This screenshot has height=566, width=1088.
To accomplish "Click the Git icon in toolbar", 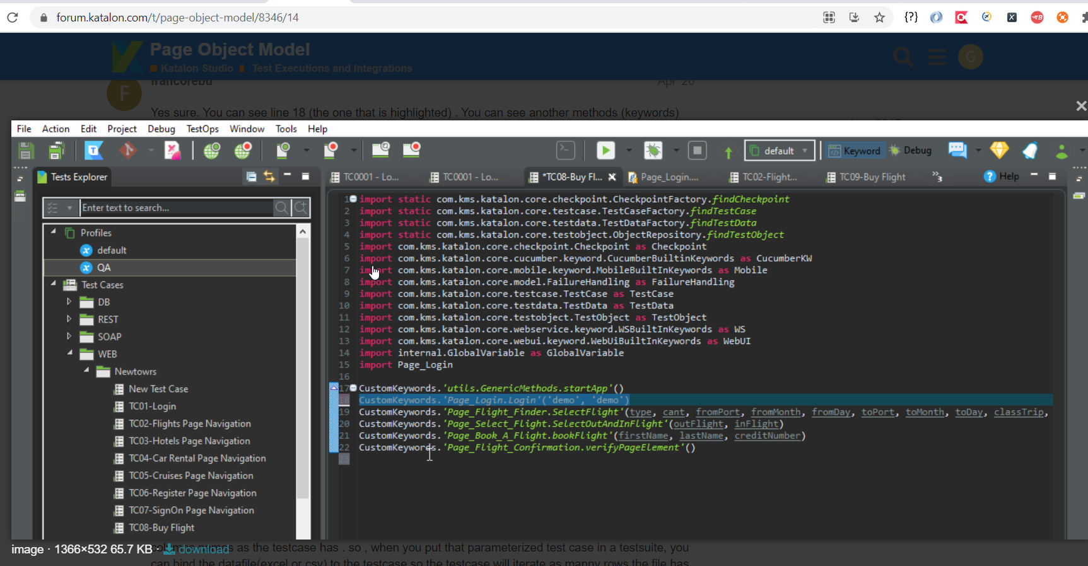I will coord(128,150).
